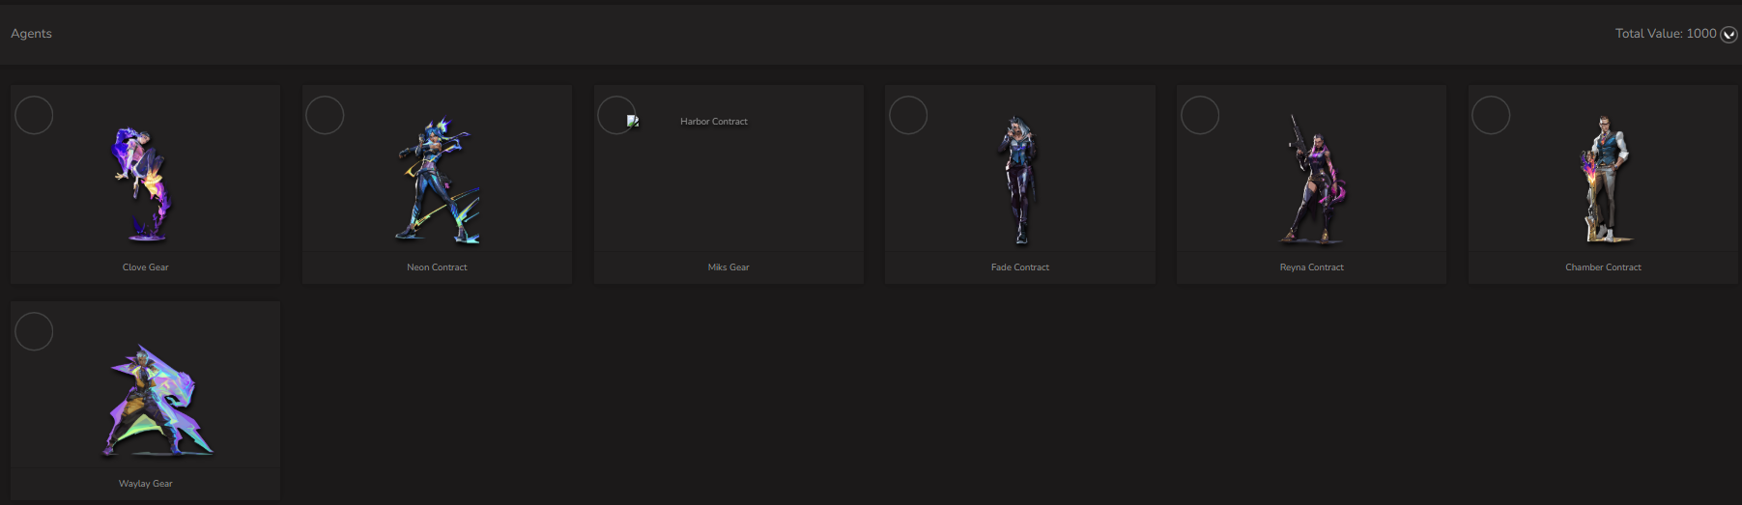Image resolution: width=1742 pixels, height=505 pixels.
Task: Click the Waylay agent character image
Action: coord(157,400)
